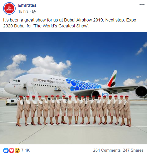This screenshot has width=147, height=157.
Task: Click the red Love heart reaction icon
Action: coord(12,150)
